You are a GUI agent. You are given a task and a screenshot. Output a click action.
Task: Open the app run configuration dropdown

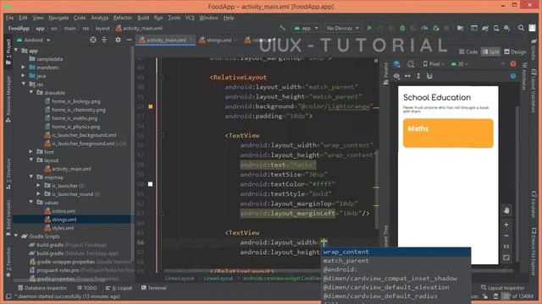pyautogui.click(x=306, y=28)
